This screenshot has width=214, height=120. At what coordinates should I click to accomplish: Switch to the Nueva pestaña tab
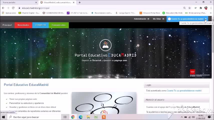(x=19, y=2)
